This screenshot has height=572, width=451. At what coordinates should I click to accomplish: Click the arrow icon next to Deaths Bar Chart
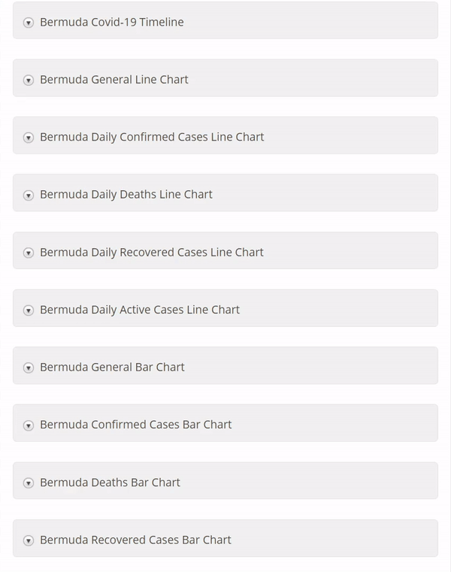(29, 483)
